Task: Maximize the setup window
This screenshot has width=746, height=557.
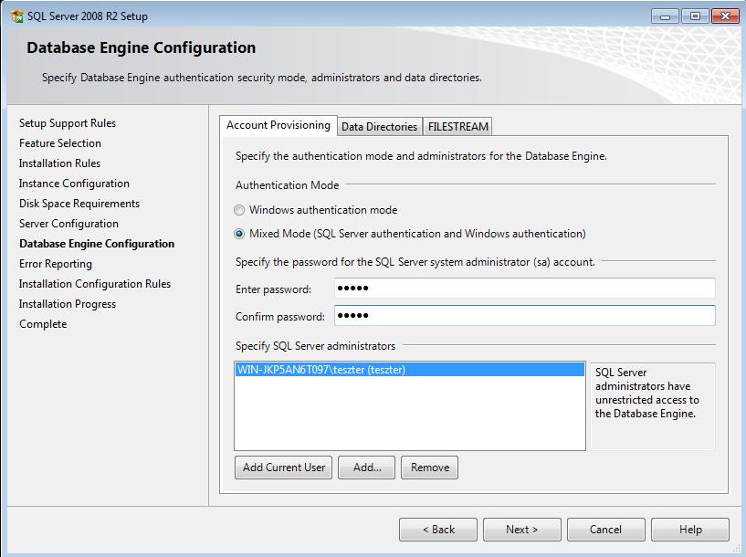Action: pos(695,16)
